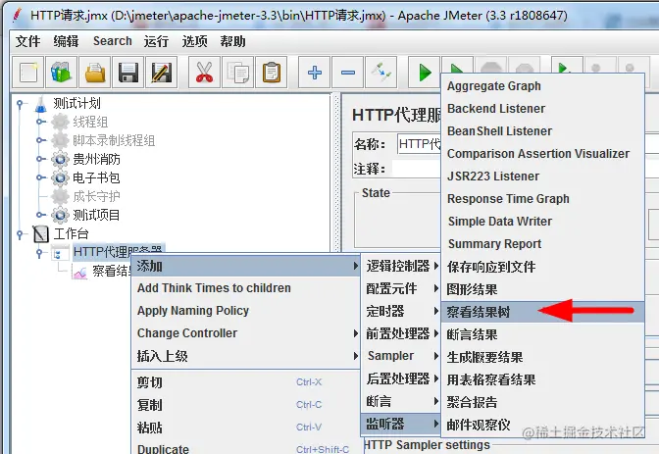The width and height of the screenshot is (659, 454).
Task: Open the Change Controller submenu
Action: pos(246,333)
